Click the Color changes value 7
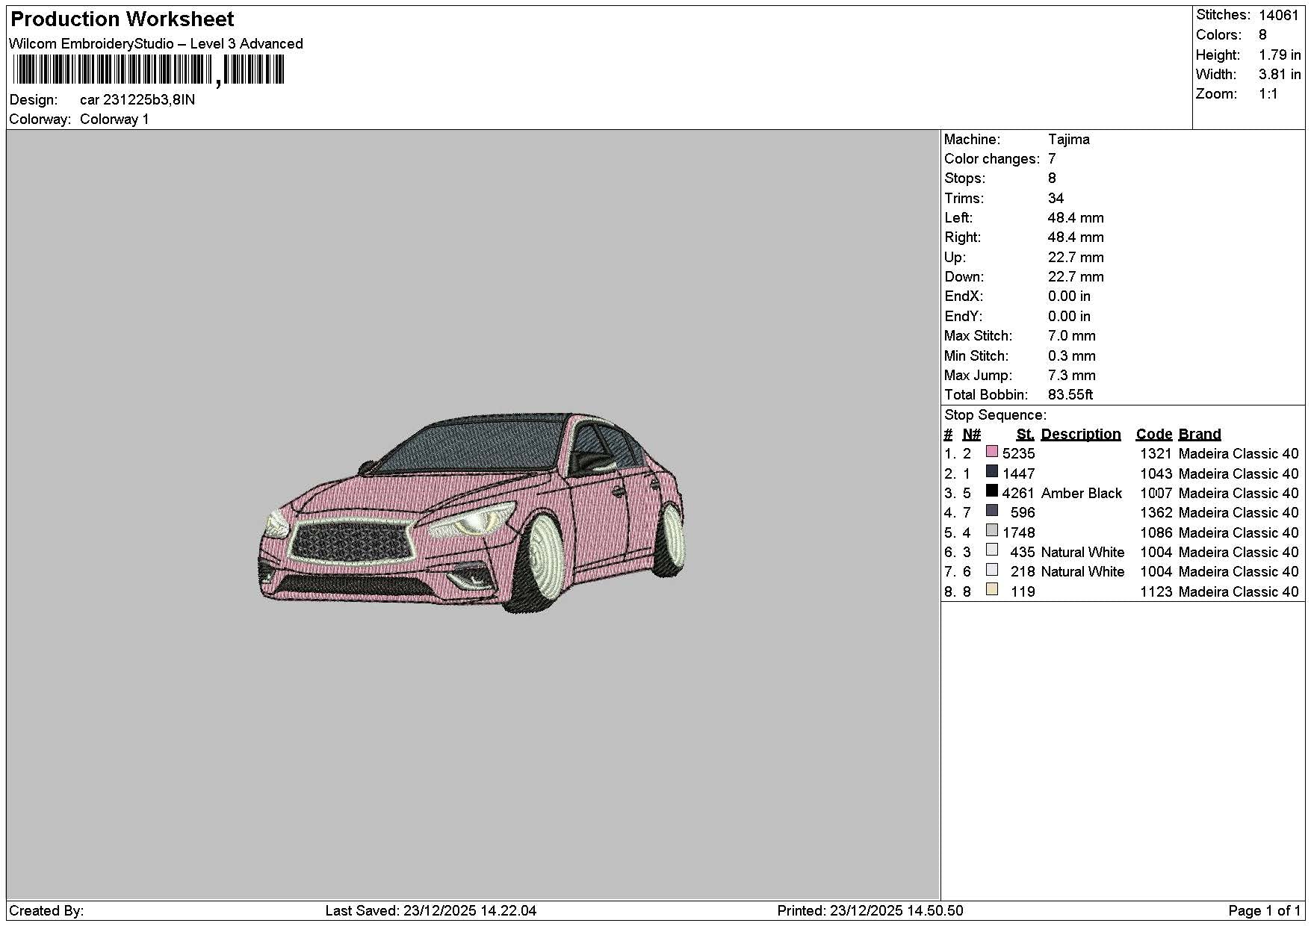Viewport: 1311px width, 926px height. [1052, 159]
